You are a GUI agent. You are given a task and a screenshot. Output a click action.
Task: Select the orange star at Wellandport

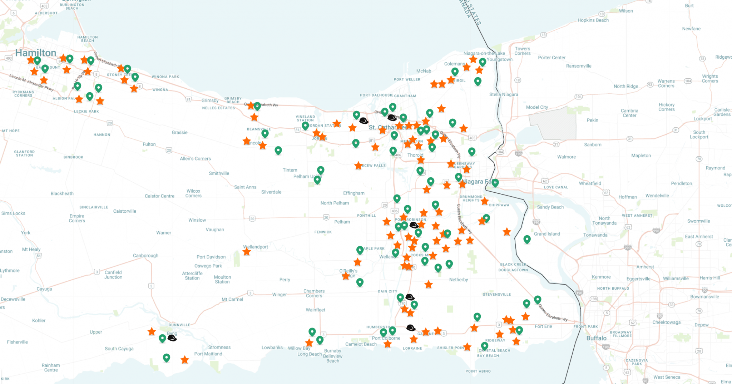[247, 252]
